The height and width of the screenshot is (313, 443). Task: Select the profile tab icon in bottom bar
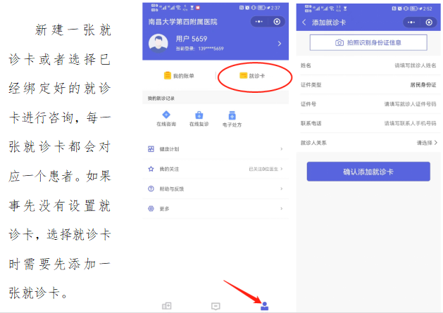pyautogui.click(x=265, y=305)
